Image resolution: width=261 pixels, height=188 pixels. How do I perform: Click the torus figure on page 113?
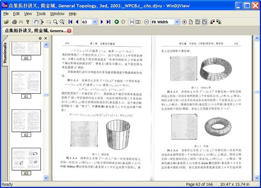[218, 126]
